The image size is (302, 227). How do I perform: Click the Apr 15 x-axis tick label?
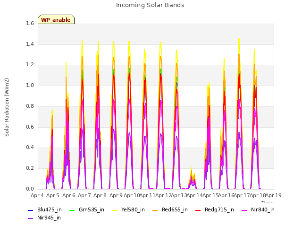pyautogui.click(x=210, y=195)
